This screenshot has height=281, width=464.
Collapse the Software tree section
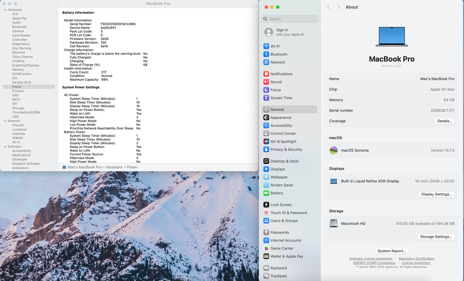click(x=5, y=147)
